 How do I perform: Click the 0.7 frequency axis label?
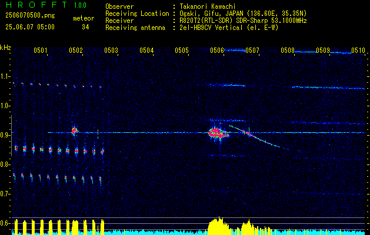click(5, 194)
